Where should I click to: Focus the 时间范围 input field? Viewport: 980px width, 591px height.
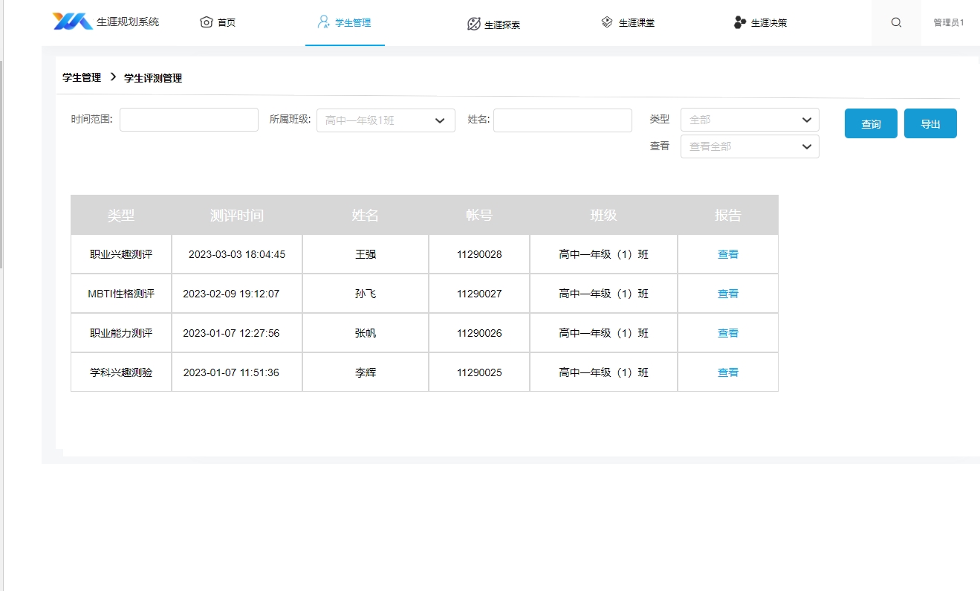point(189,120)
